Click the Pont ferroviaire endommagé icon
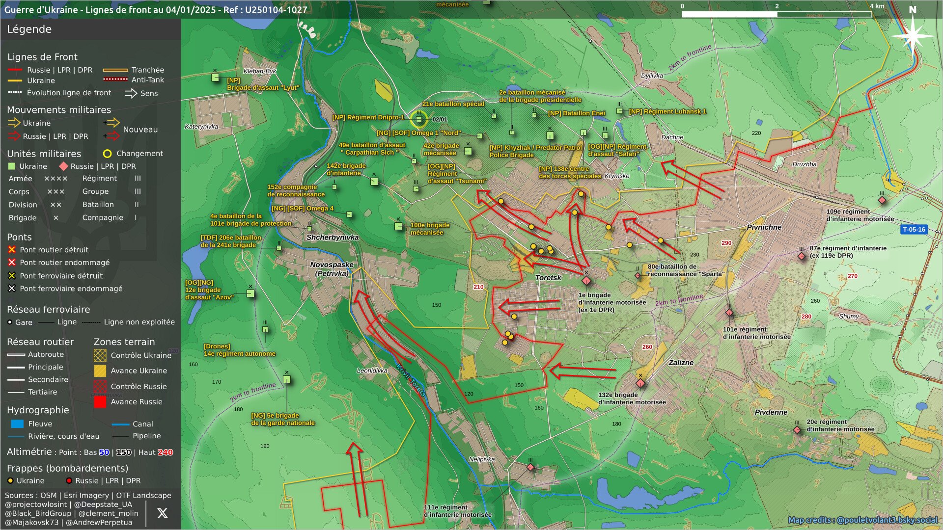 pyautogui.click(x=12, y=289)
